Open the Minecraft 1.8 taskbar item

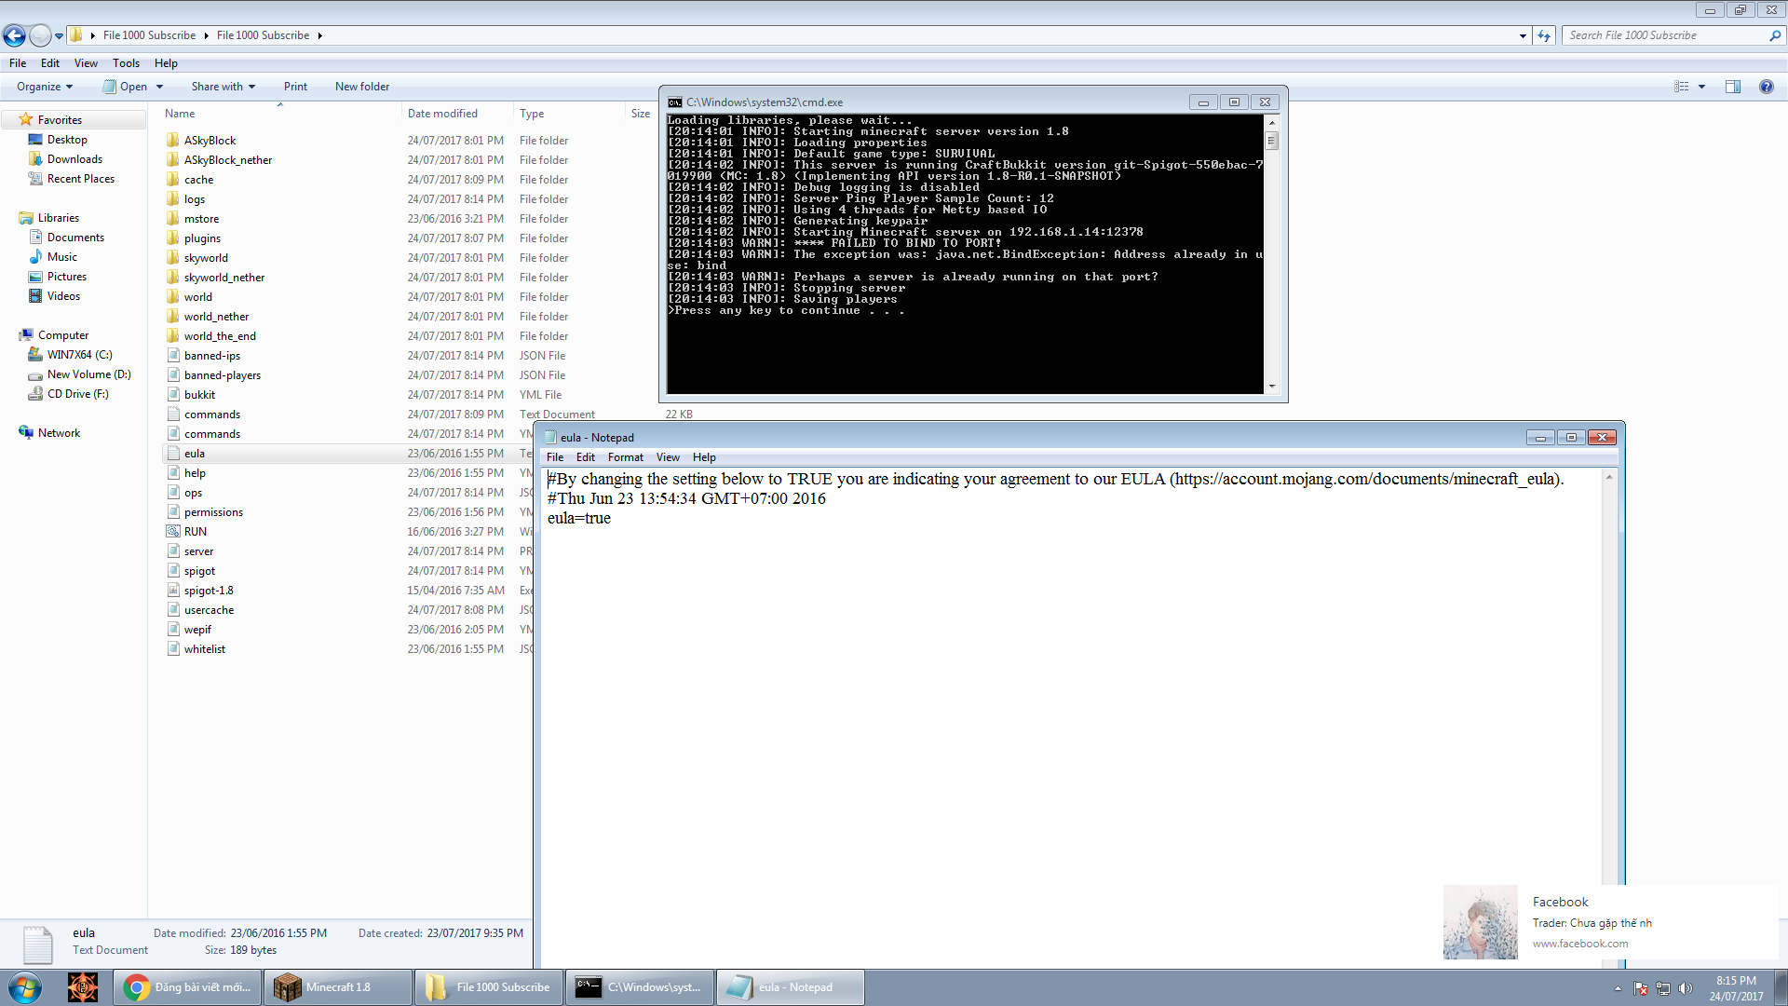coord(337,987)
